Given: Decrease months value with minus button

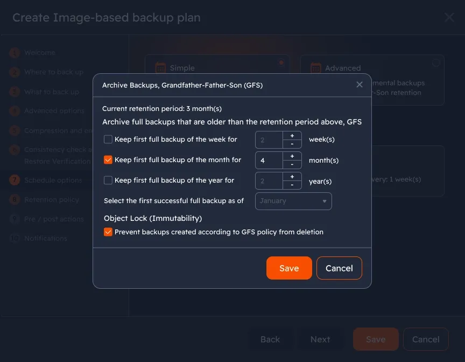Looking at the screenshot, I should 292,164.
